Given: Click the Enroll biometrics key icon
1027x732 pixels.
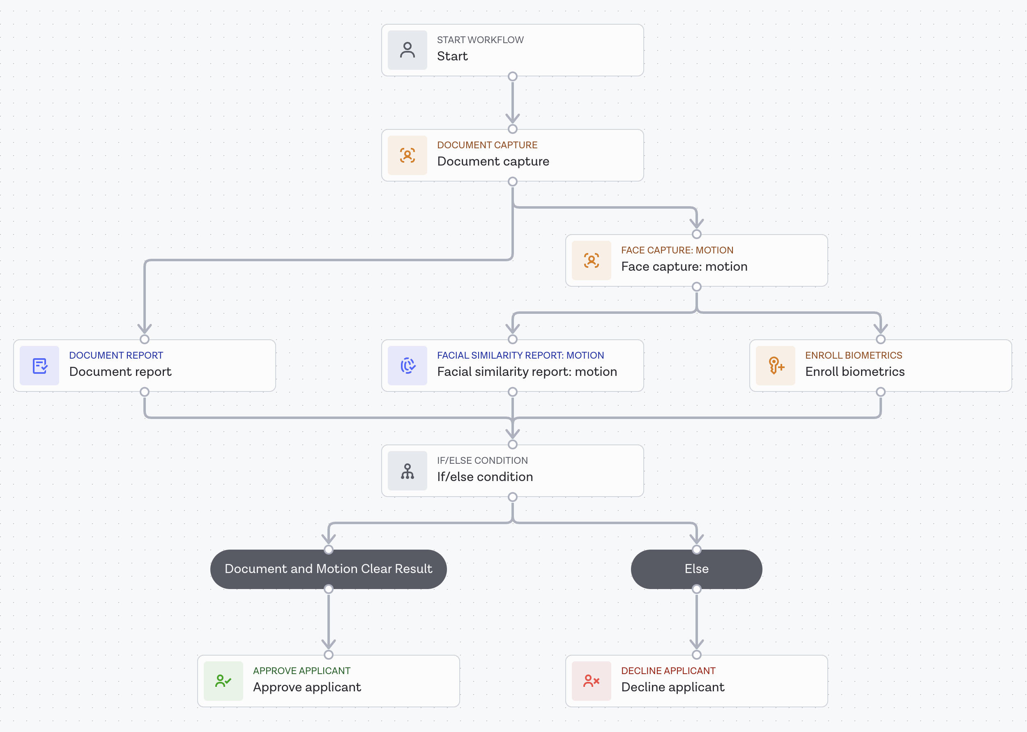Looking at the screenshot, I should [x=775, y=366].
